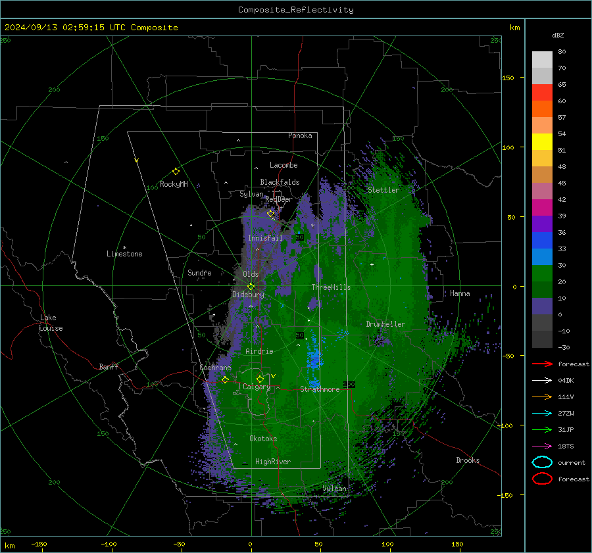Select the 36 dBZ purple color swatch
Viewport: 592px width, 553px height.
[542, 224]
